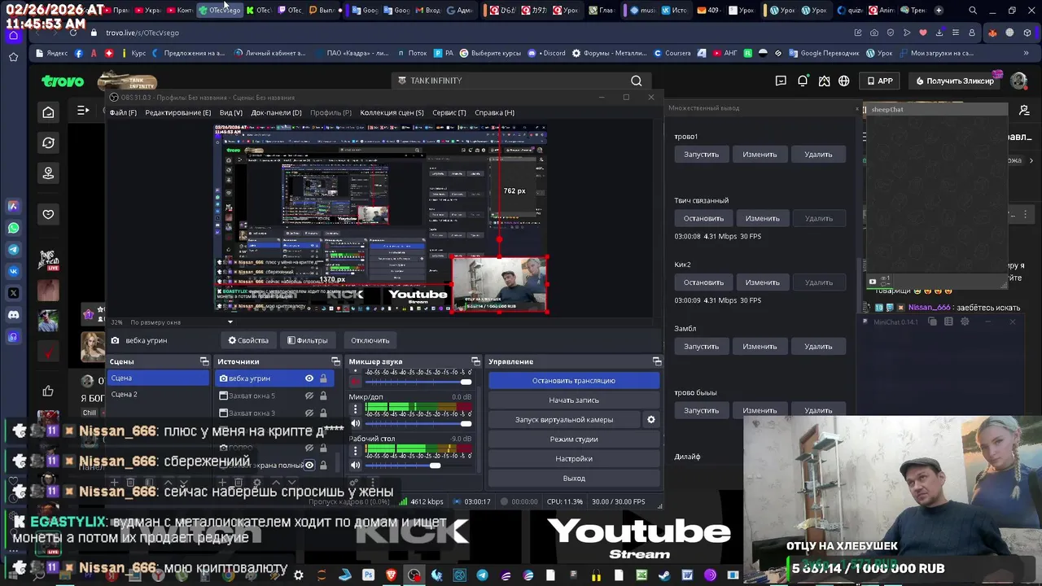Toggle lock on захват экрана полный source
Screen dimensions: 1042x586
pyautogui.click(x=323, y=465)
